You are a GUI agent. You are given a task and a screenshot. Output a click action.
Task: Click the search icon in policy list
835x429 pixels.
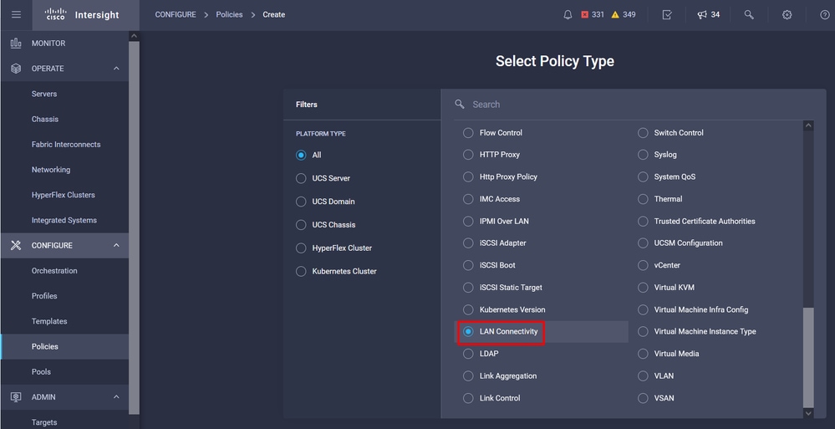(460, 104)
